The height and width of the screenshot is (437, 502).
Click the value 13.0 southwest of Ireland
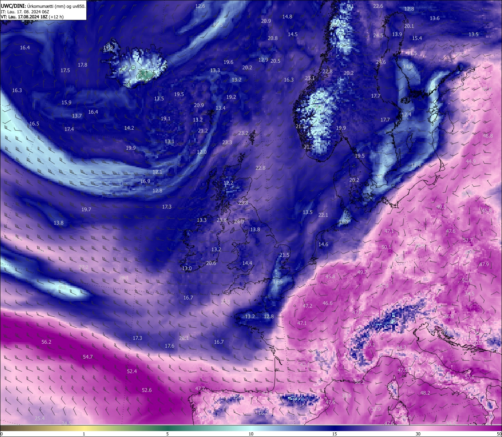pyautogui.click(x=187, y=268)
